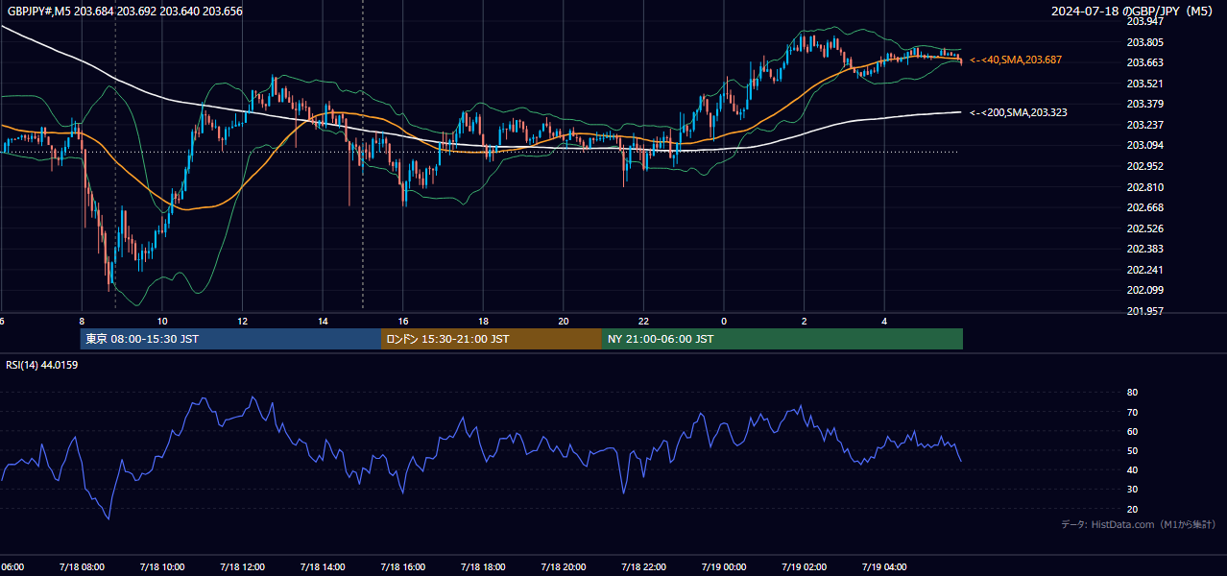The width and height of the screenshot is (1227, 576).
Task: Click hour label 12 under the price chart
Action: pos(243,321)
